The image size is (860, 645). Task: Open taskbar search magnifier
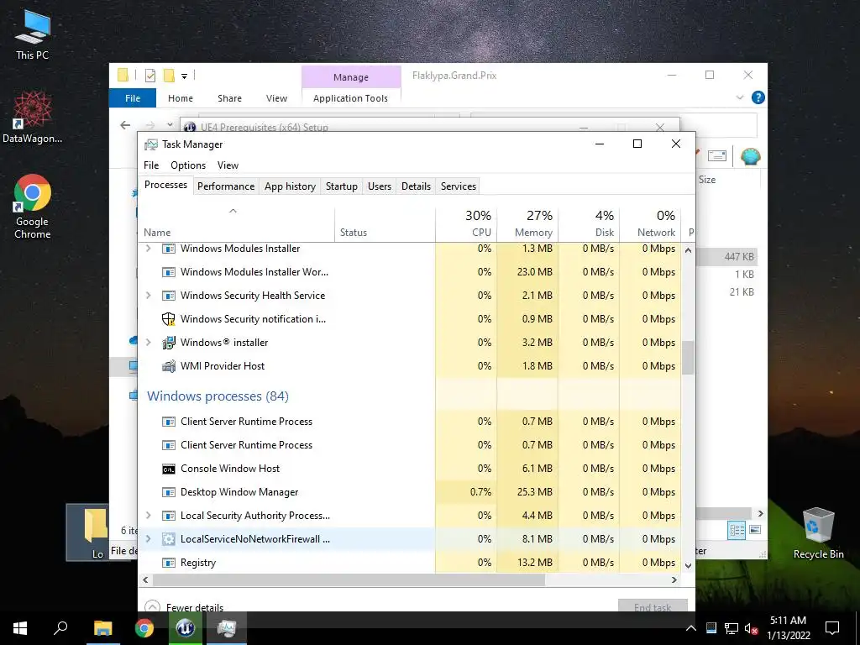pyautogui.click(x=60, y=628)
